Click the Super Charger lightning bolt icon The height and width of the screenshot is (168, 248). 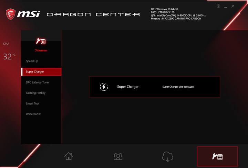click(104, 87)
